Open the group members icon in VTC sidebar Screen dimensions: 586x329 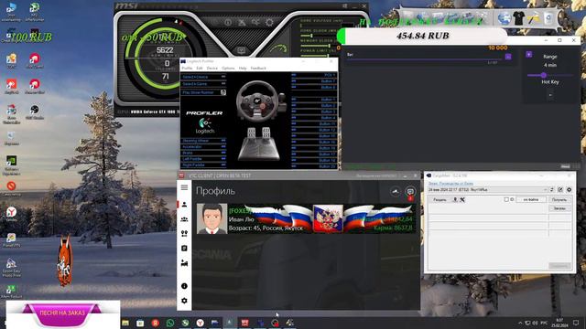pyautogui.click(x=184, y=219)
